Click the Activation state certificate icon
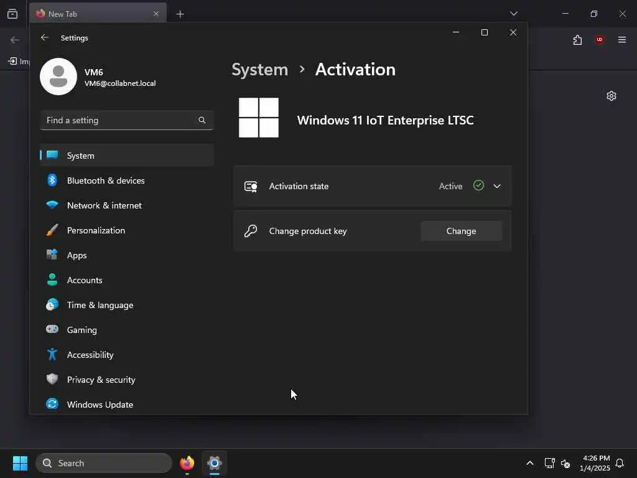 (251, 187)
